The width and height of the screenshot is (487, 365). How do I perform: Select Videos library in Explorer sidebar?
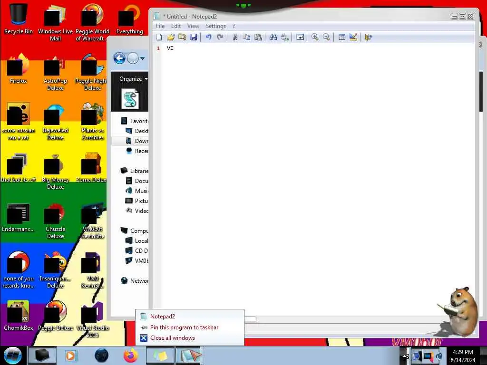click(x=136, y=211)
